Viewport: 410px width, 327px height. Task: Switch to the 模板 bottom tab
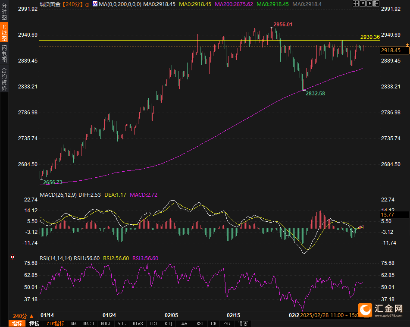(x=34, y=324)
